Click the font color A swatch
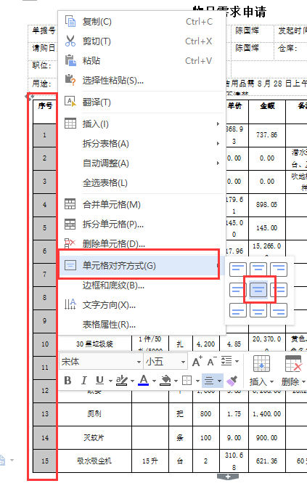307x486 pixels. click(x=143, y=381)
